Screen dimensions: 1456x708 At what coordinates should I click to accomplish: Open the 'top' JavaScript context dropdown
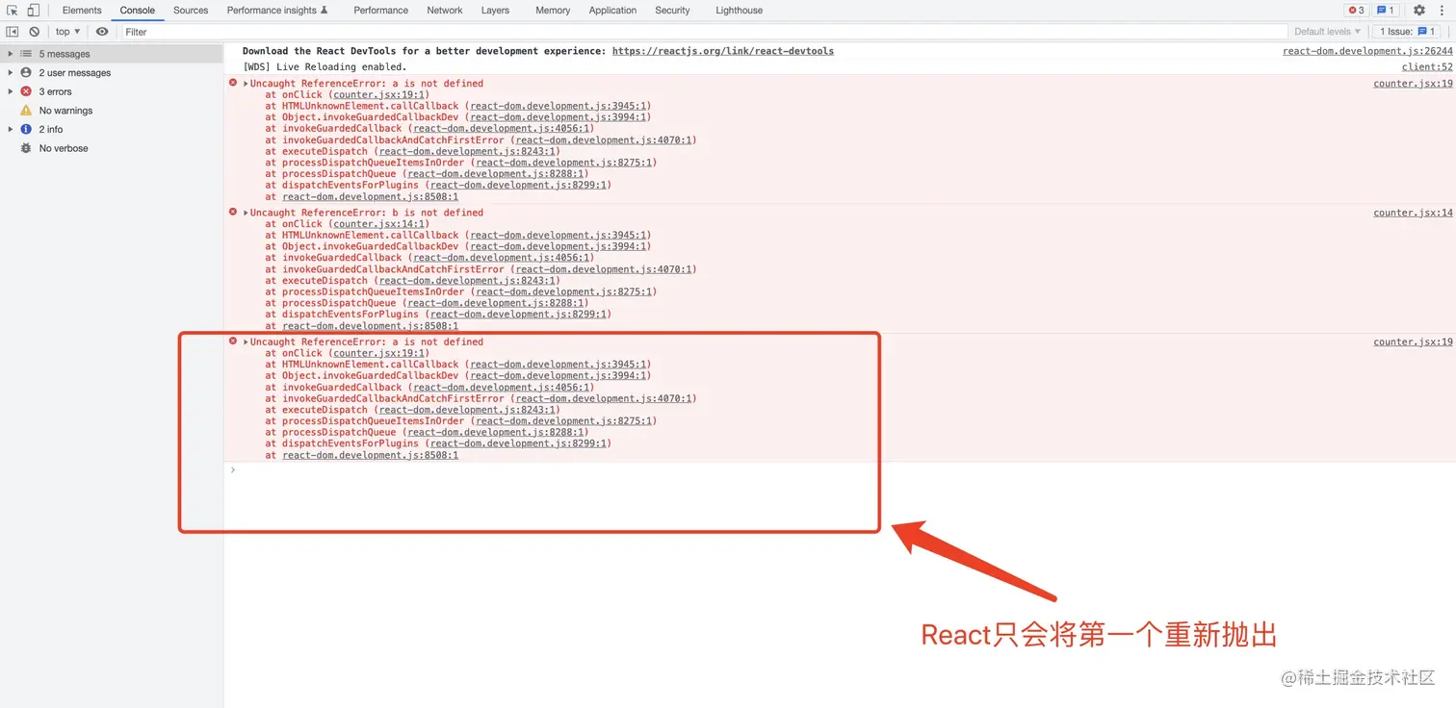pyautogui.click(x=68, y=32)
